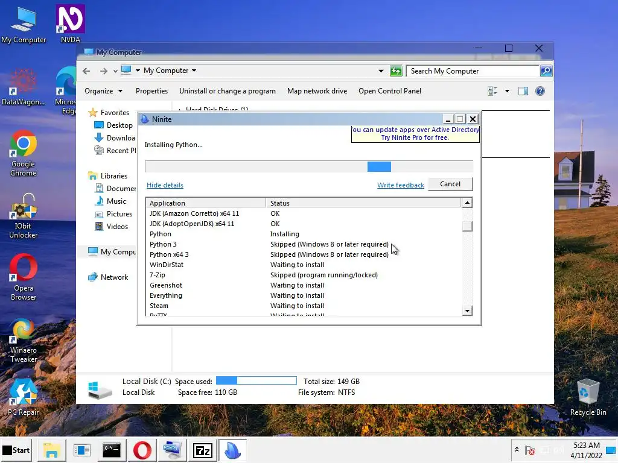Click the Search My Computer field

coord(472,71)
